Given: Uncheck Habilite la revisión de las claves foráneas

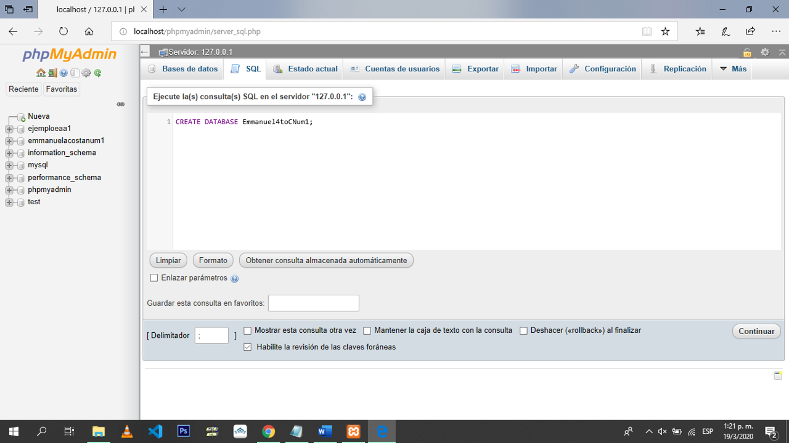Looking at the screenshot, I should (247, 346).
